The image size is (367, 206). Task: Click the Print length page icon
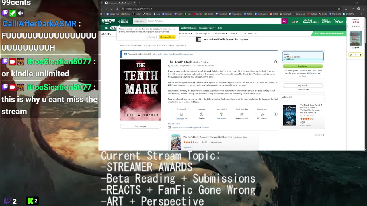181,114
